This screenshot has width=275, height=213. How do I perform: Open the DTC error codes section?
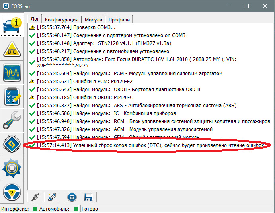pos(12,49)
